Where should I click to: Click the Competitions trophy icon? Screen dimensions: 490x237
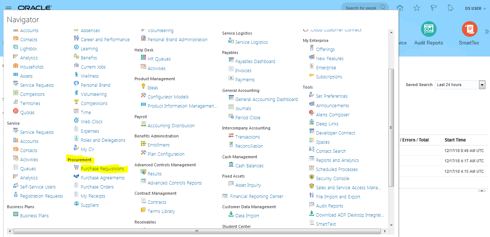point(76,102)
